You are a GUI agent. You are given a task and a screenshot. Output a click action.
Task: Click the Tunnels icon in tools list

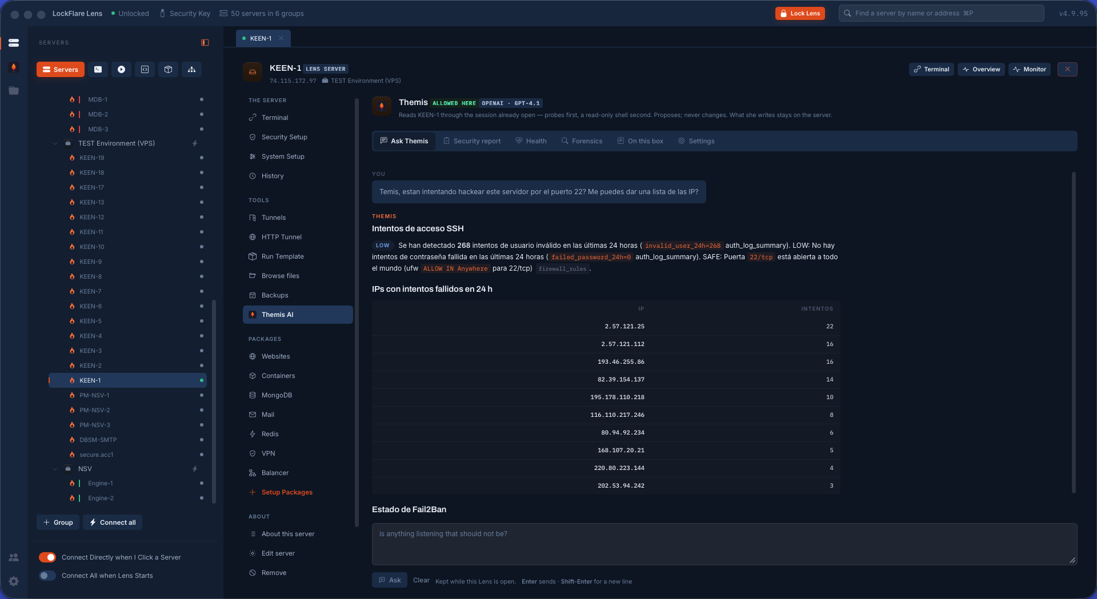pos(253,218)
